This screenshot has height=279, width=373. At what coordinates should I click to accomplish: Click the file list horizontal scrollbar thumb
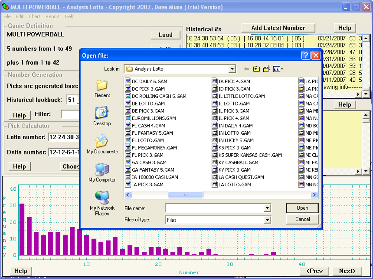(x=185, y=195)
